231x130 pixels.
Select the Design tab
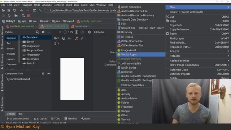[10, 114]
